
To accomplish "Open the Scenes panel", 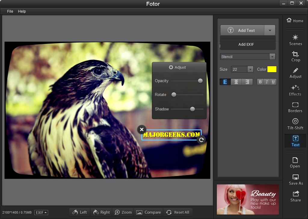I will [x=295, y=40].
